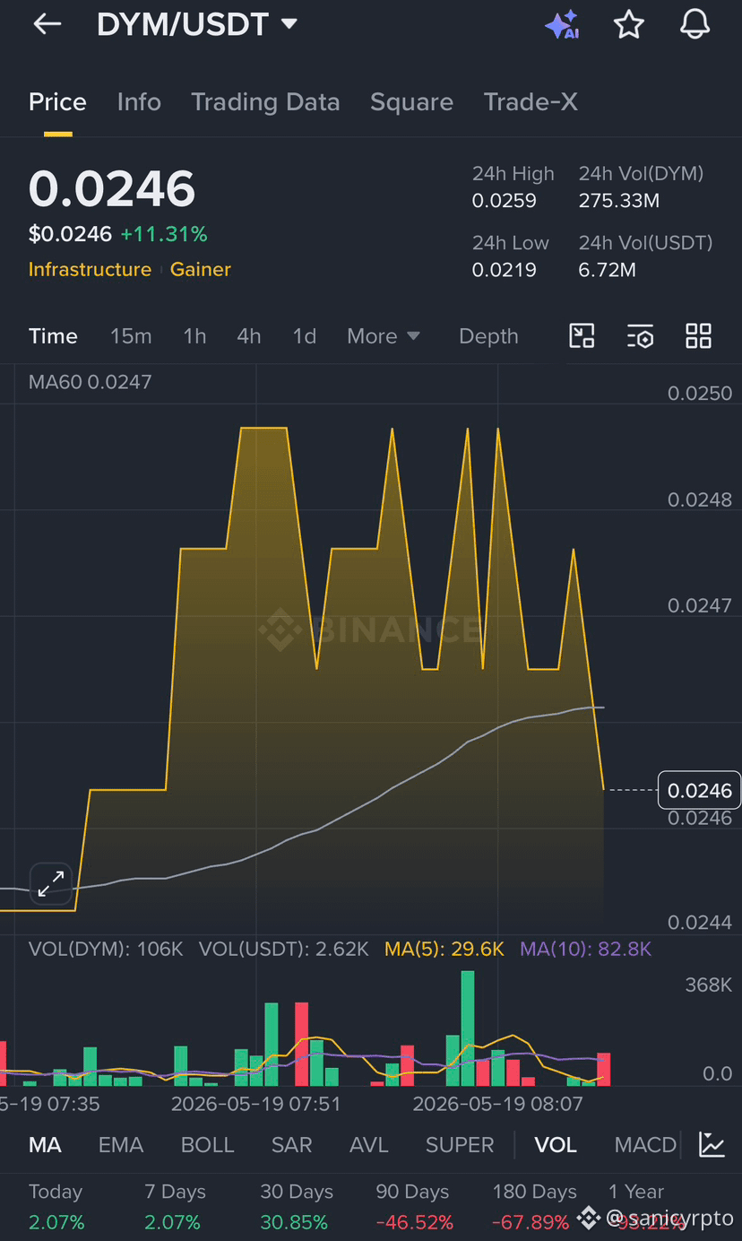
Task: Tap the +11.31% change percentage
Action: [x=164, y=234]
